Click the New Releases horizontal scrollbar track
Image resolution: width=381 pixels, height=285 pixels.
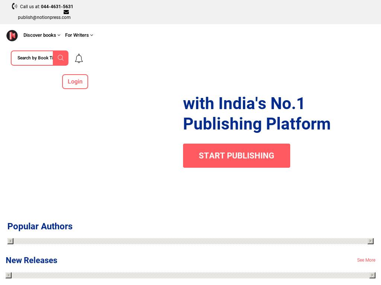[190, 275]
